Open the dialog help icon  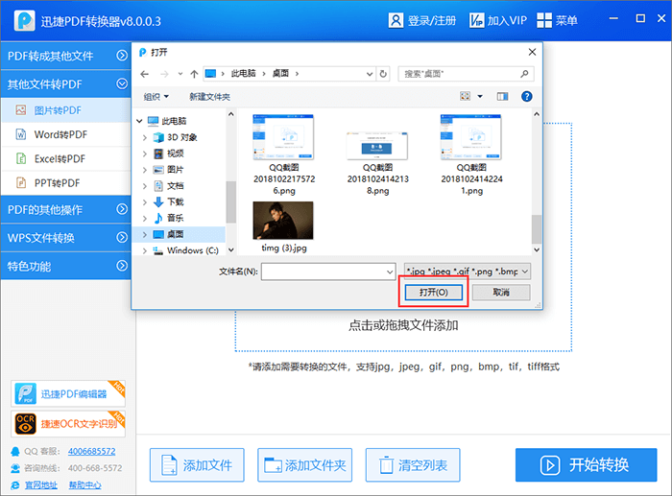pos(527,96)
